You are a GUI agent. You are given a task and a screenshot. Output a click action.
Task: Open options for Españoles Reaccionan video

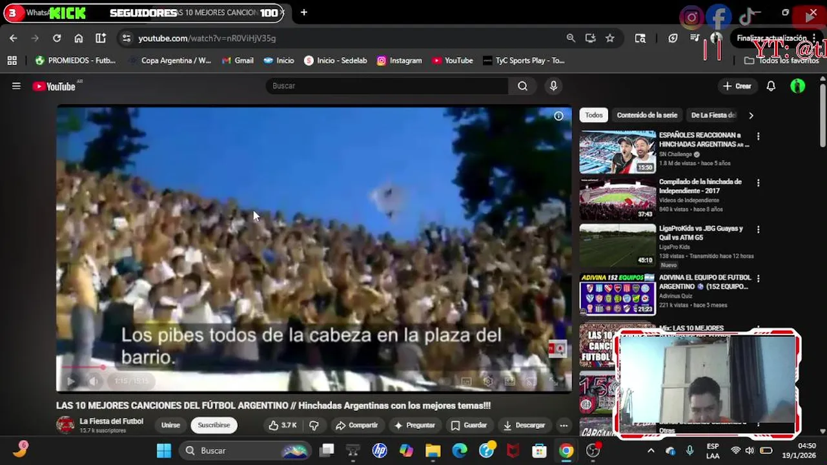pyautogui.click(x=759, y=136)
